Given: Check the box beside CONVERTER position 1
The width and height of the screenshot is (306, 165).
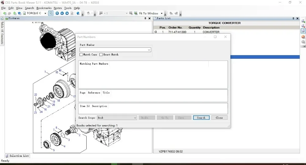Looking at the screenshot, I should tap(156, 32).
